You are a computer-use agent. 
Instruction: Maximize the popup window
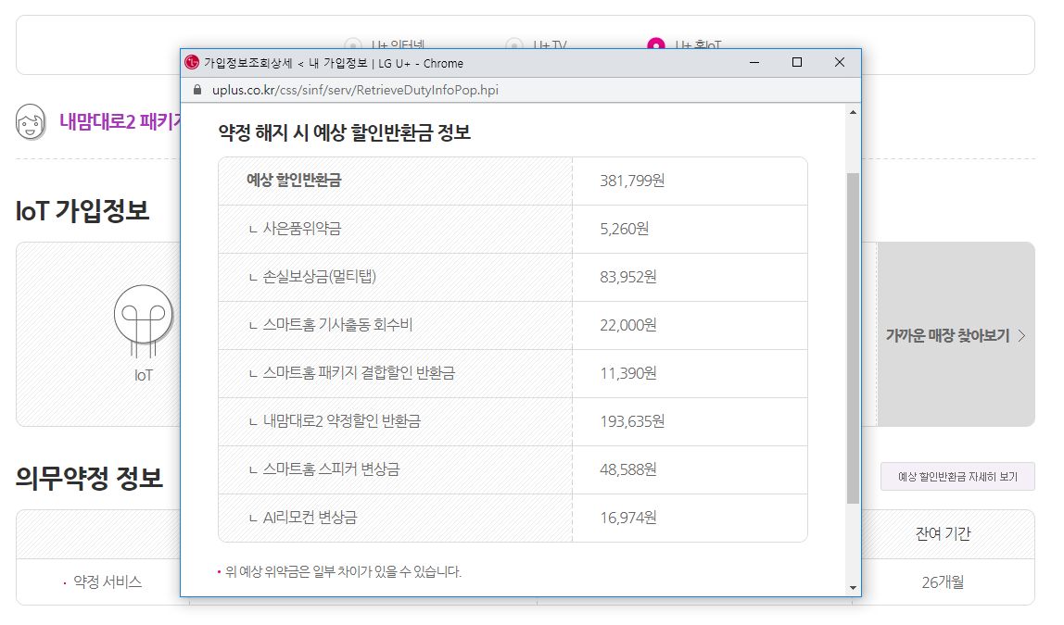tap(796, 63)
